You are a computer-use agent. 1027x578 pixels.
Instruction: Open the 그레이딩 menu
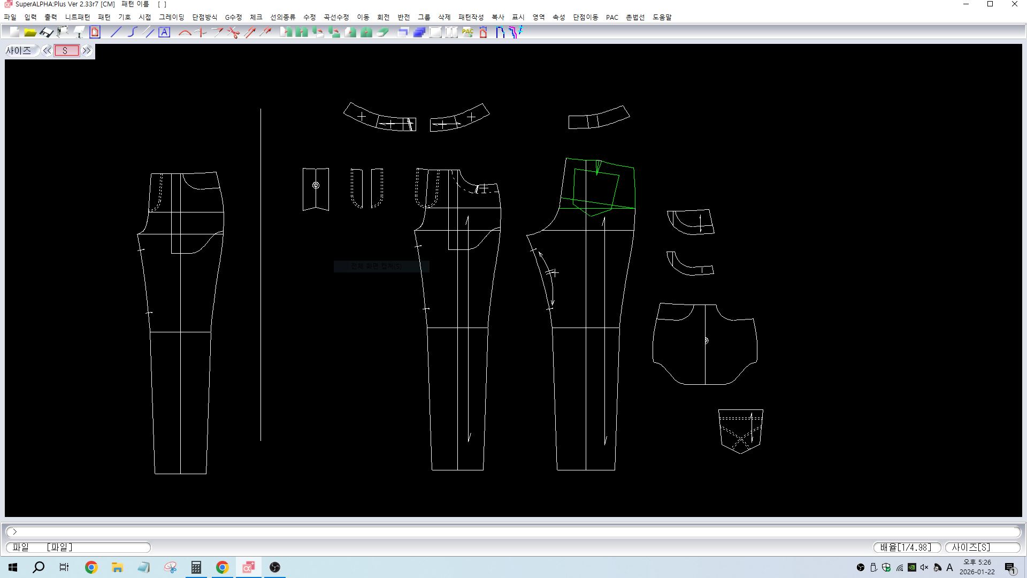coord(171,17)
